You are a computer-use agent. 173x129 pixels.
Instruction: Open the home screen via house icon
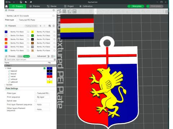6,6
